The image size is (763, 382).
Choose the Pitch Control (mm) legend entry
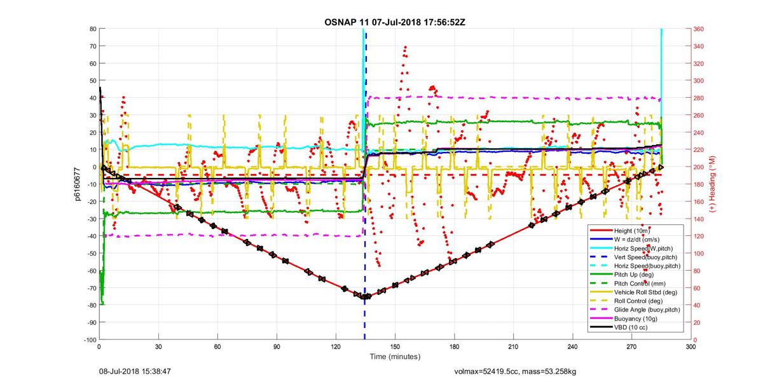click(x=640, y=283)
